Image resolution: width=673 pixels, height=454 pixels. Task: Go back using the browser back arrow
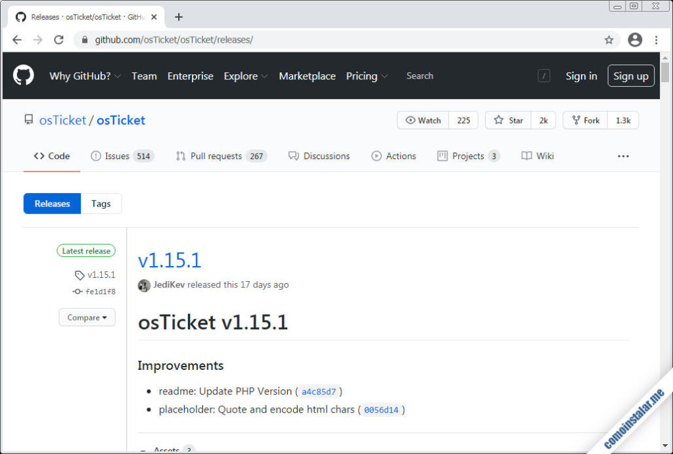16,39
